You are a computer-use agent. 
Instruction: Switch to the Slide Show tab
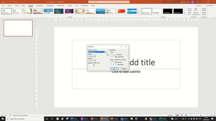pyautogui.click(x=61, y=5)
